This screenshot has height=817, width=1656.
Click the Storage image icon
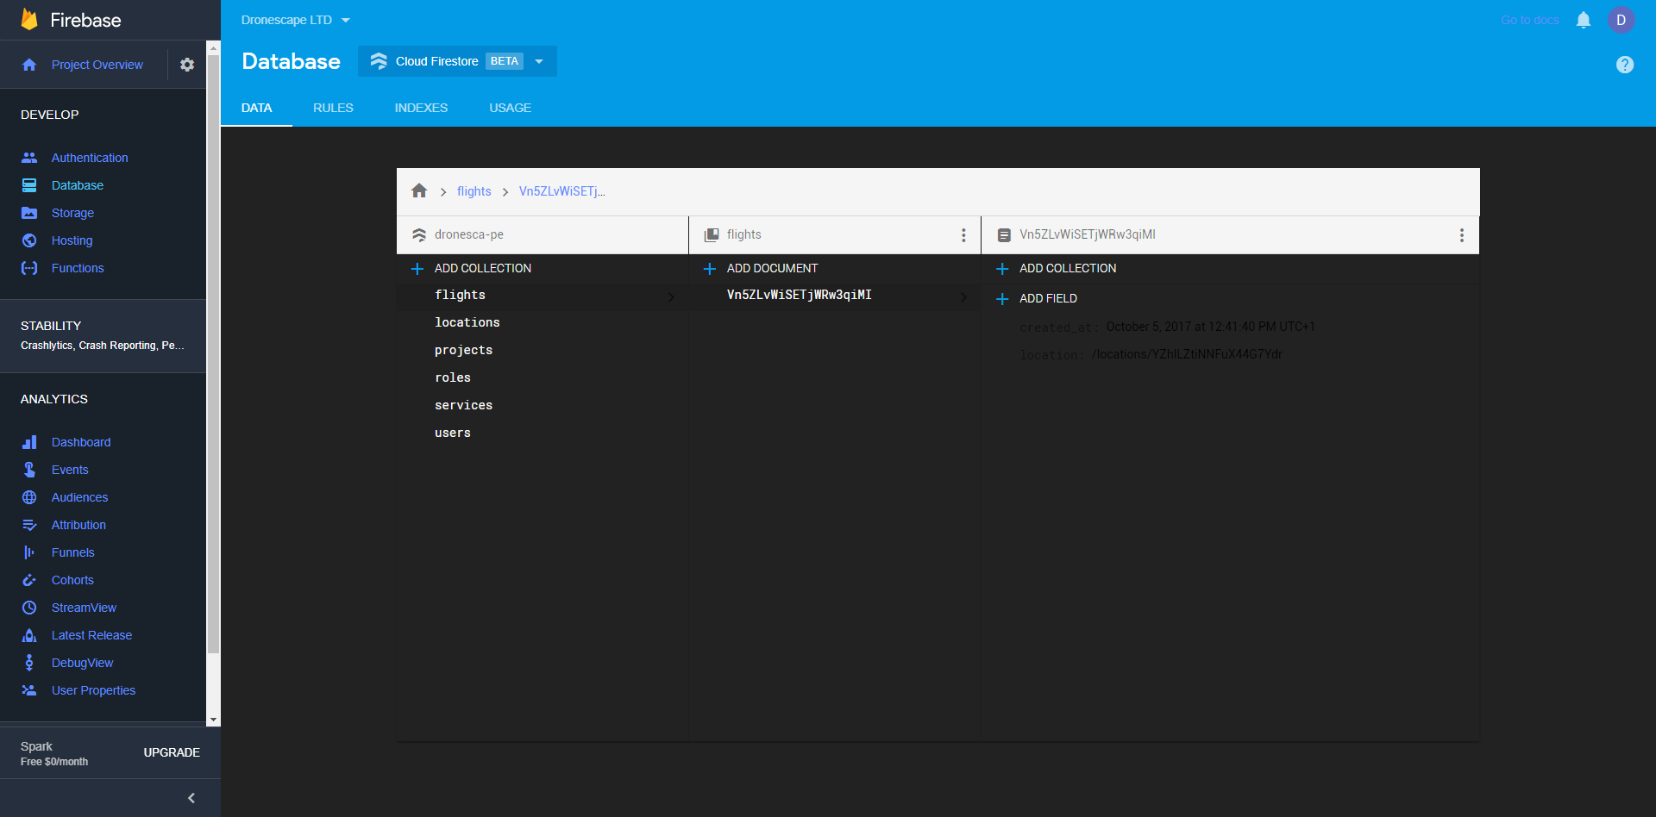29,213
